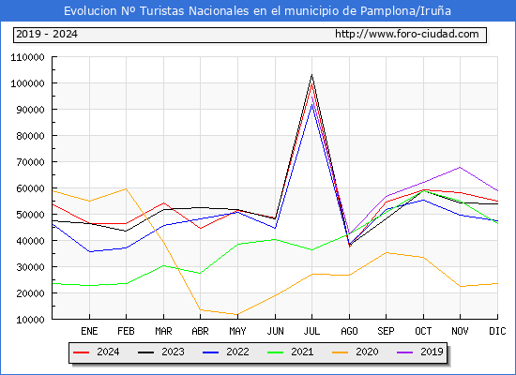516x375 pixels.
Task: Click the 90000 y-axis value
Action: tap(30, 110)
